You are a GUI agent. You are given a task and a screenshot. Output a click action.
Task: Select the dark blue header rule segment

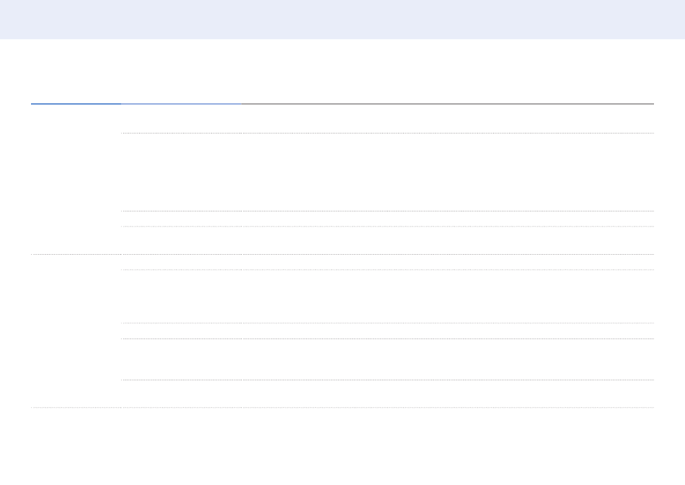point(76,104)
